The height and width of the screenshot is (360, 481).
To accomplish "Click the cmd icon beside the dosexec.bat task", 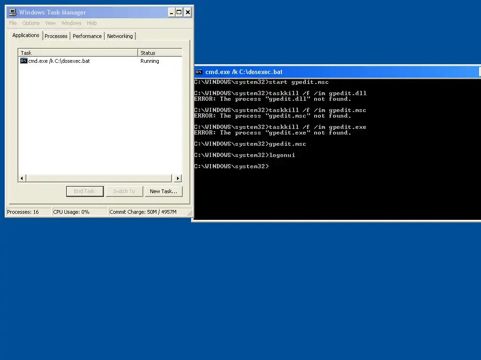I will coord(23,61).
